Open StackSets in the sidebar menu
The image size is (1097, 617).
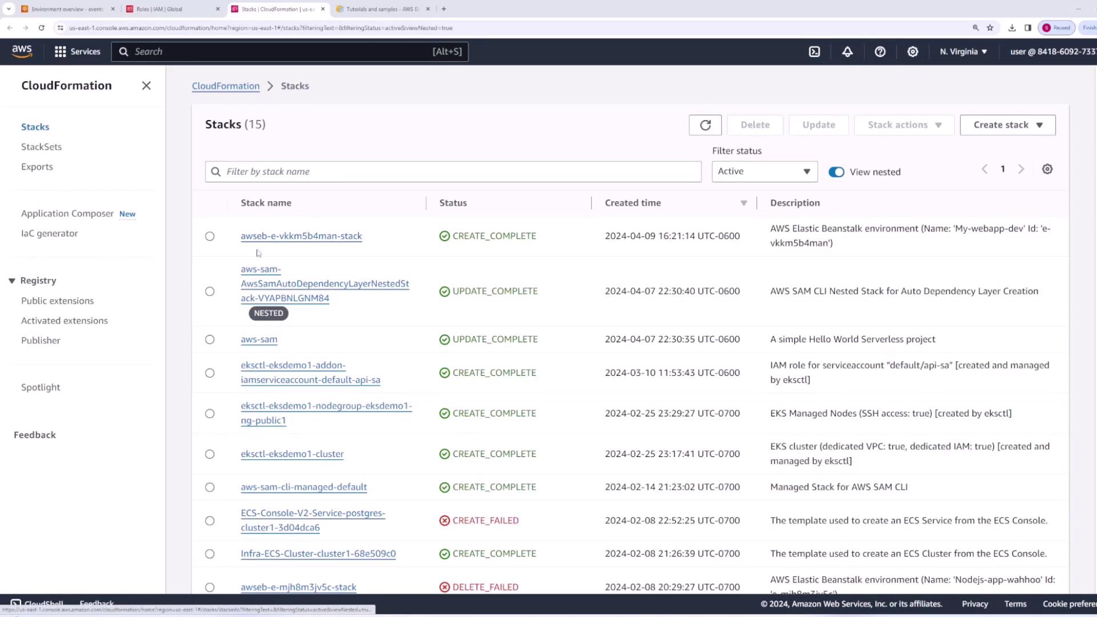tap(41, 147)
